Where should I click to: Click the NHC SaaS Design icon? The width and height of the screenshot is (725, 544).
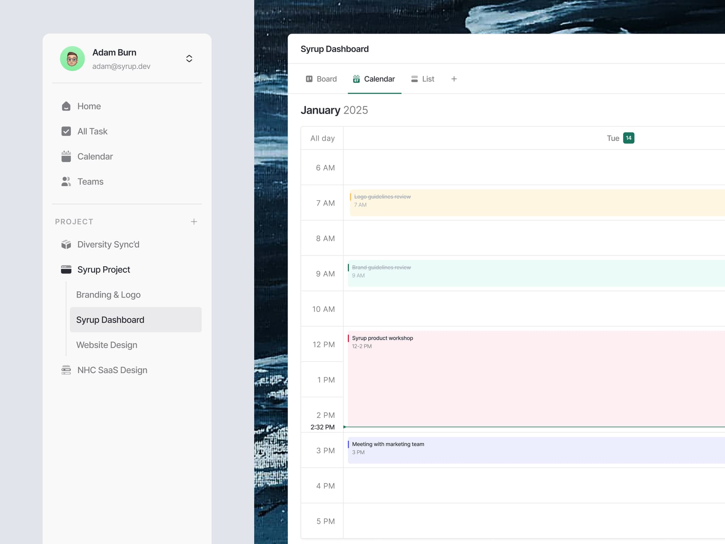[x=66, y=370]
